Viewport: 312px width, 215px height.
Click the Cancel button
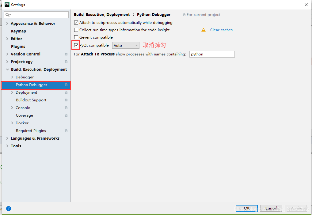coord(271,208)
